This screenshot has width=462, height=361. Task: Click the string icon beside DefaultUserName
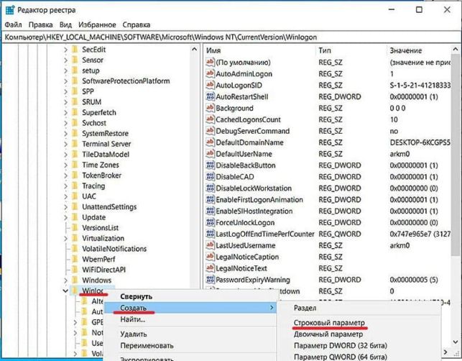[x=210, y=154]
